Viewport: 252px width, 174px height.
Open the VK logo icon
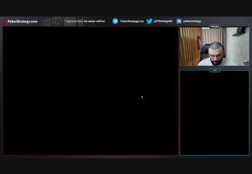pos(179,21)
